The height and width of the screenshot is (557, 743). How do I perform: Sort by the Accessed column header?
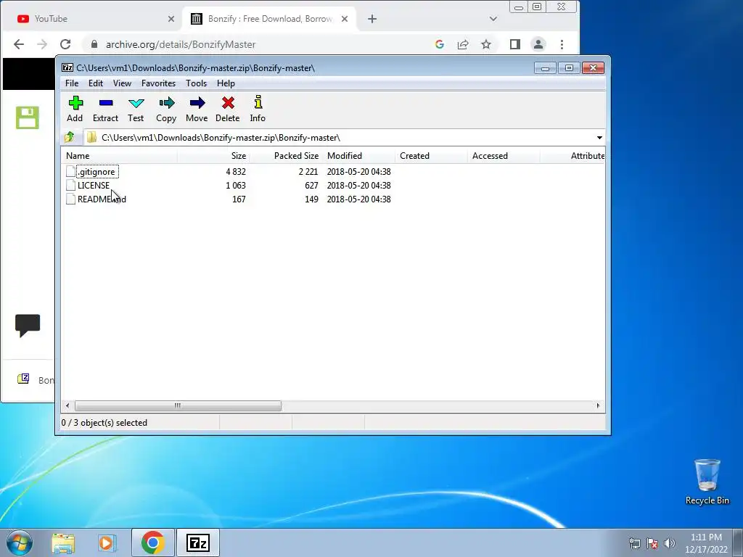504,156
